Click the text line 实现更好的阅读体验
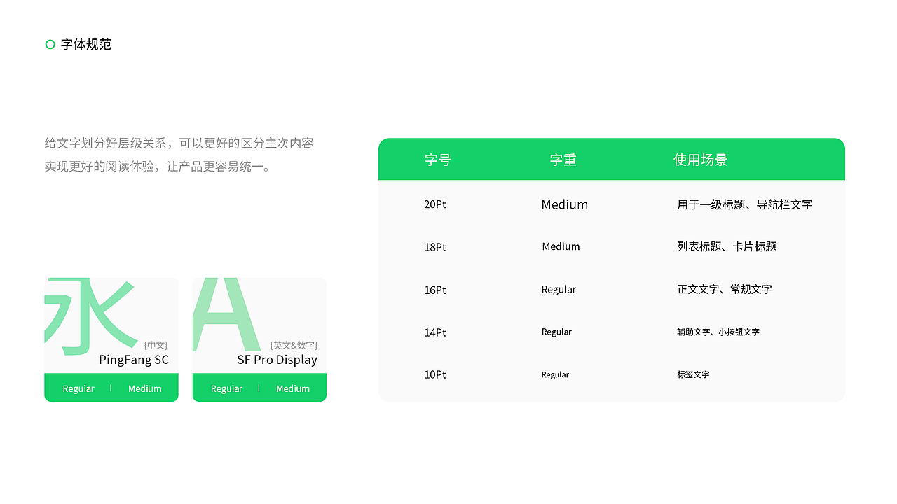 point(157,167)
